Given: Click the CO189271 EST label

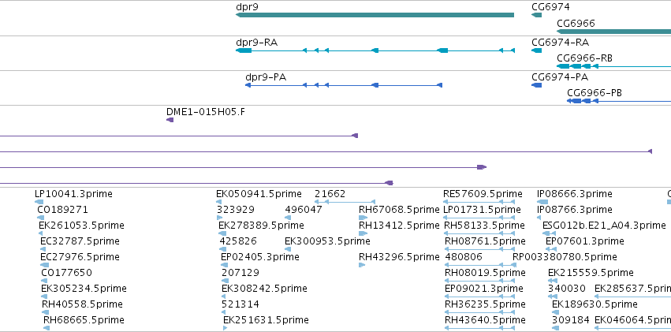Looking at the screenshot, I should tap(62, 210).
